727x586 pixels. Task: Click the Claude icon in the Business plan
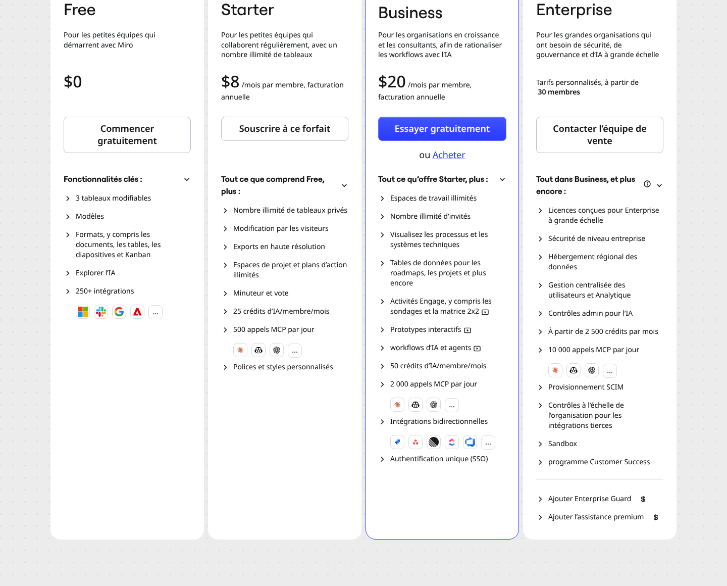(x=397, y=405)
